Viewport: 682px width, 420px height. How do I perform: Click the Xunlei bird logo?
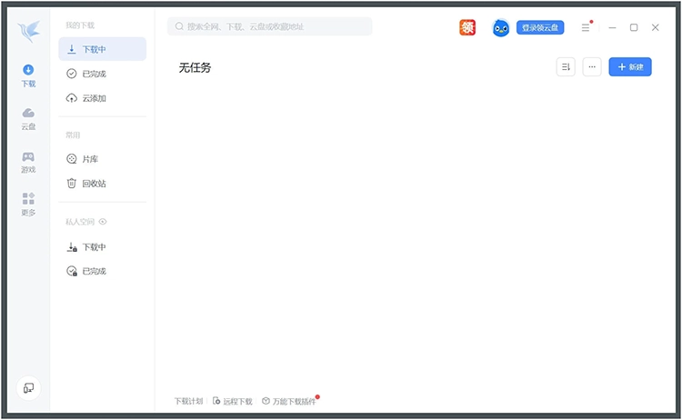click(28, 30)
